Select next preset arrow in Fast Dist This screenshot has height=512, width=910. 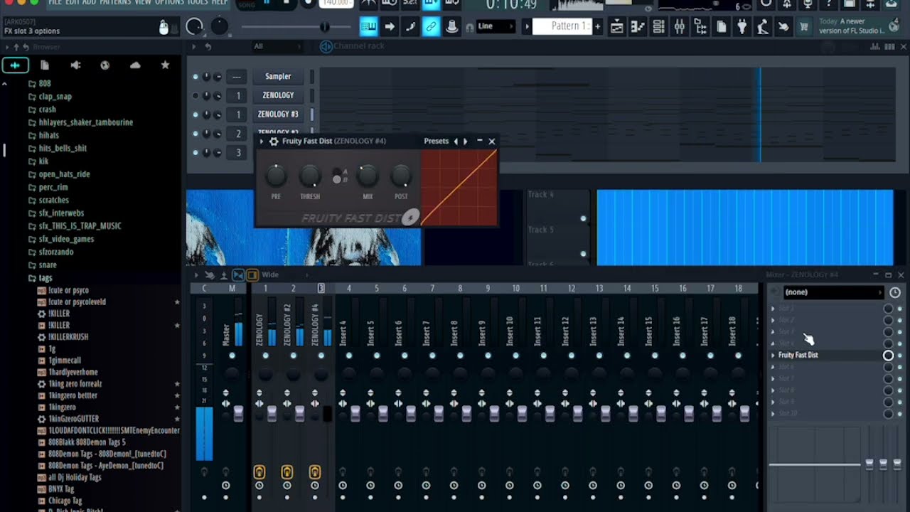coord(466,142)
